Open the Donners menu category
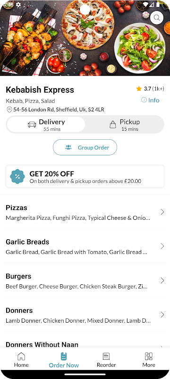The width and height of the screenshot is (170, 379). tap(85, 315)
